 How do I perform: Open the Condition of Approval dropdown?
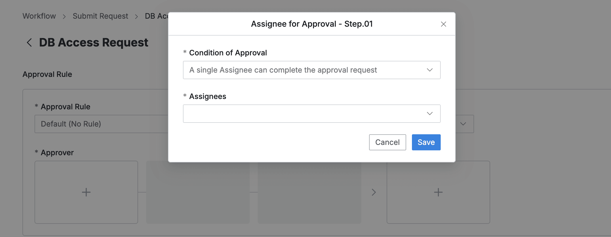click(312, 70)
